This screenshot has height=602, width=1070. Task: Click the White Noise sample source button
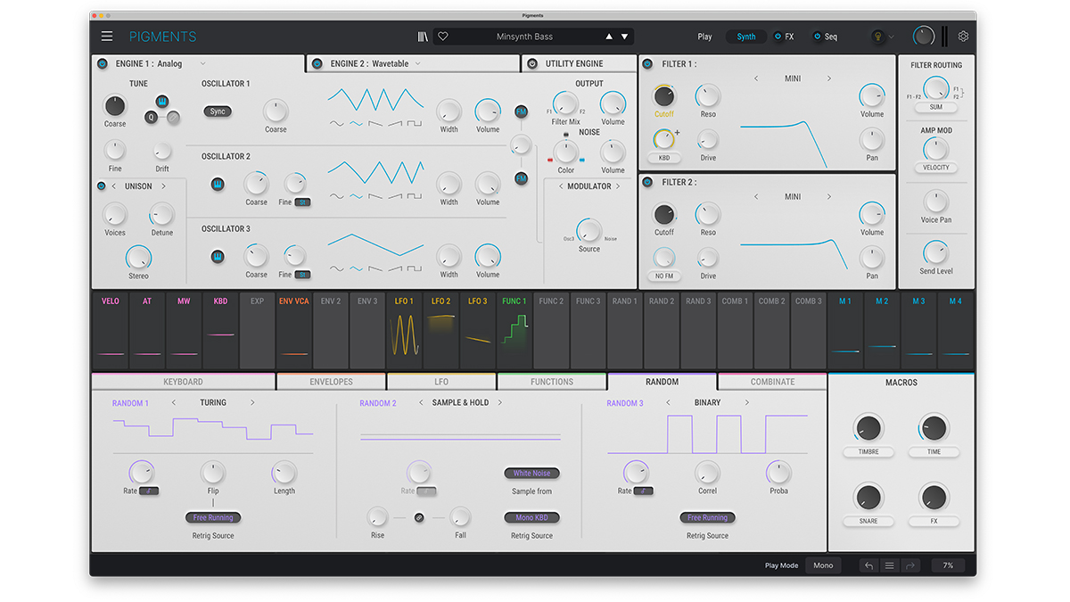coord(532,474)
